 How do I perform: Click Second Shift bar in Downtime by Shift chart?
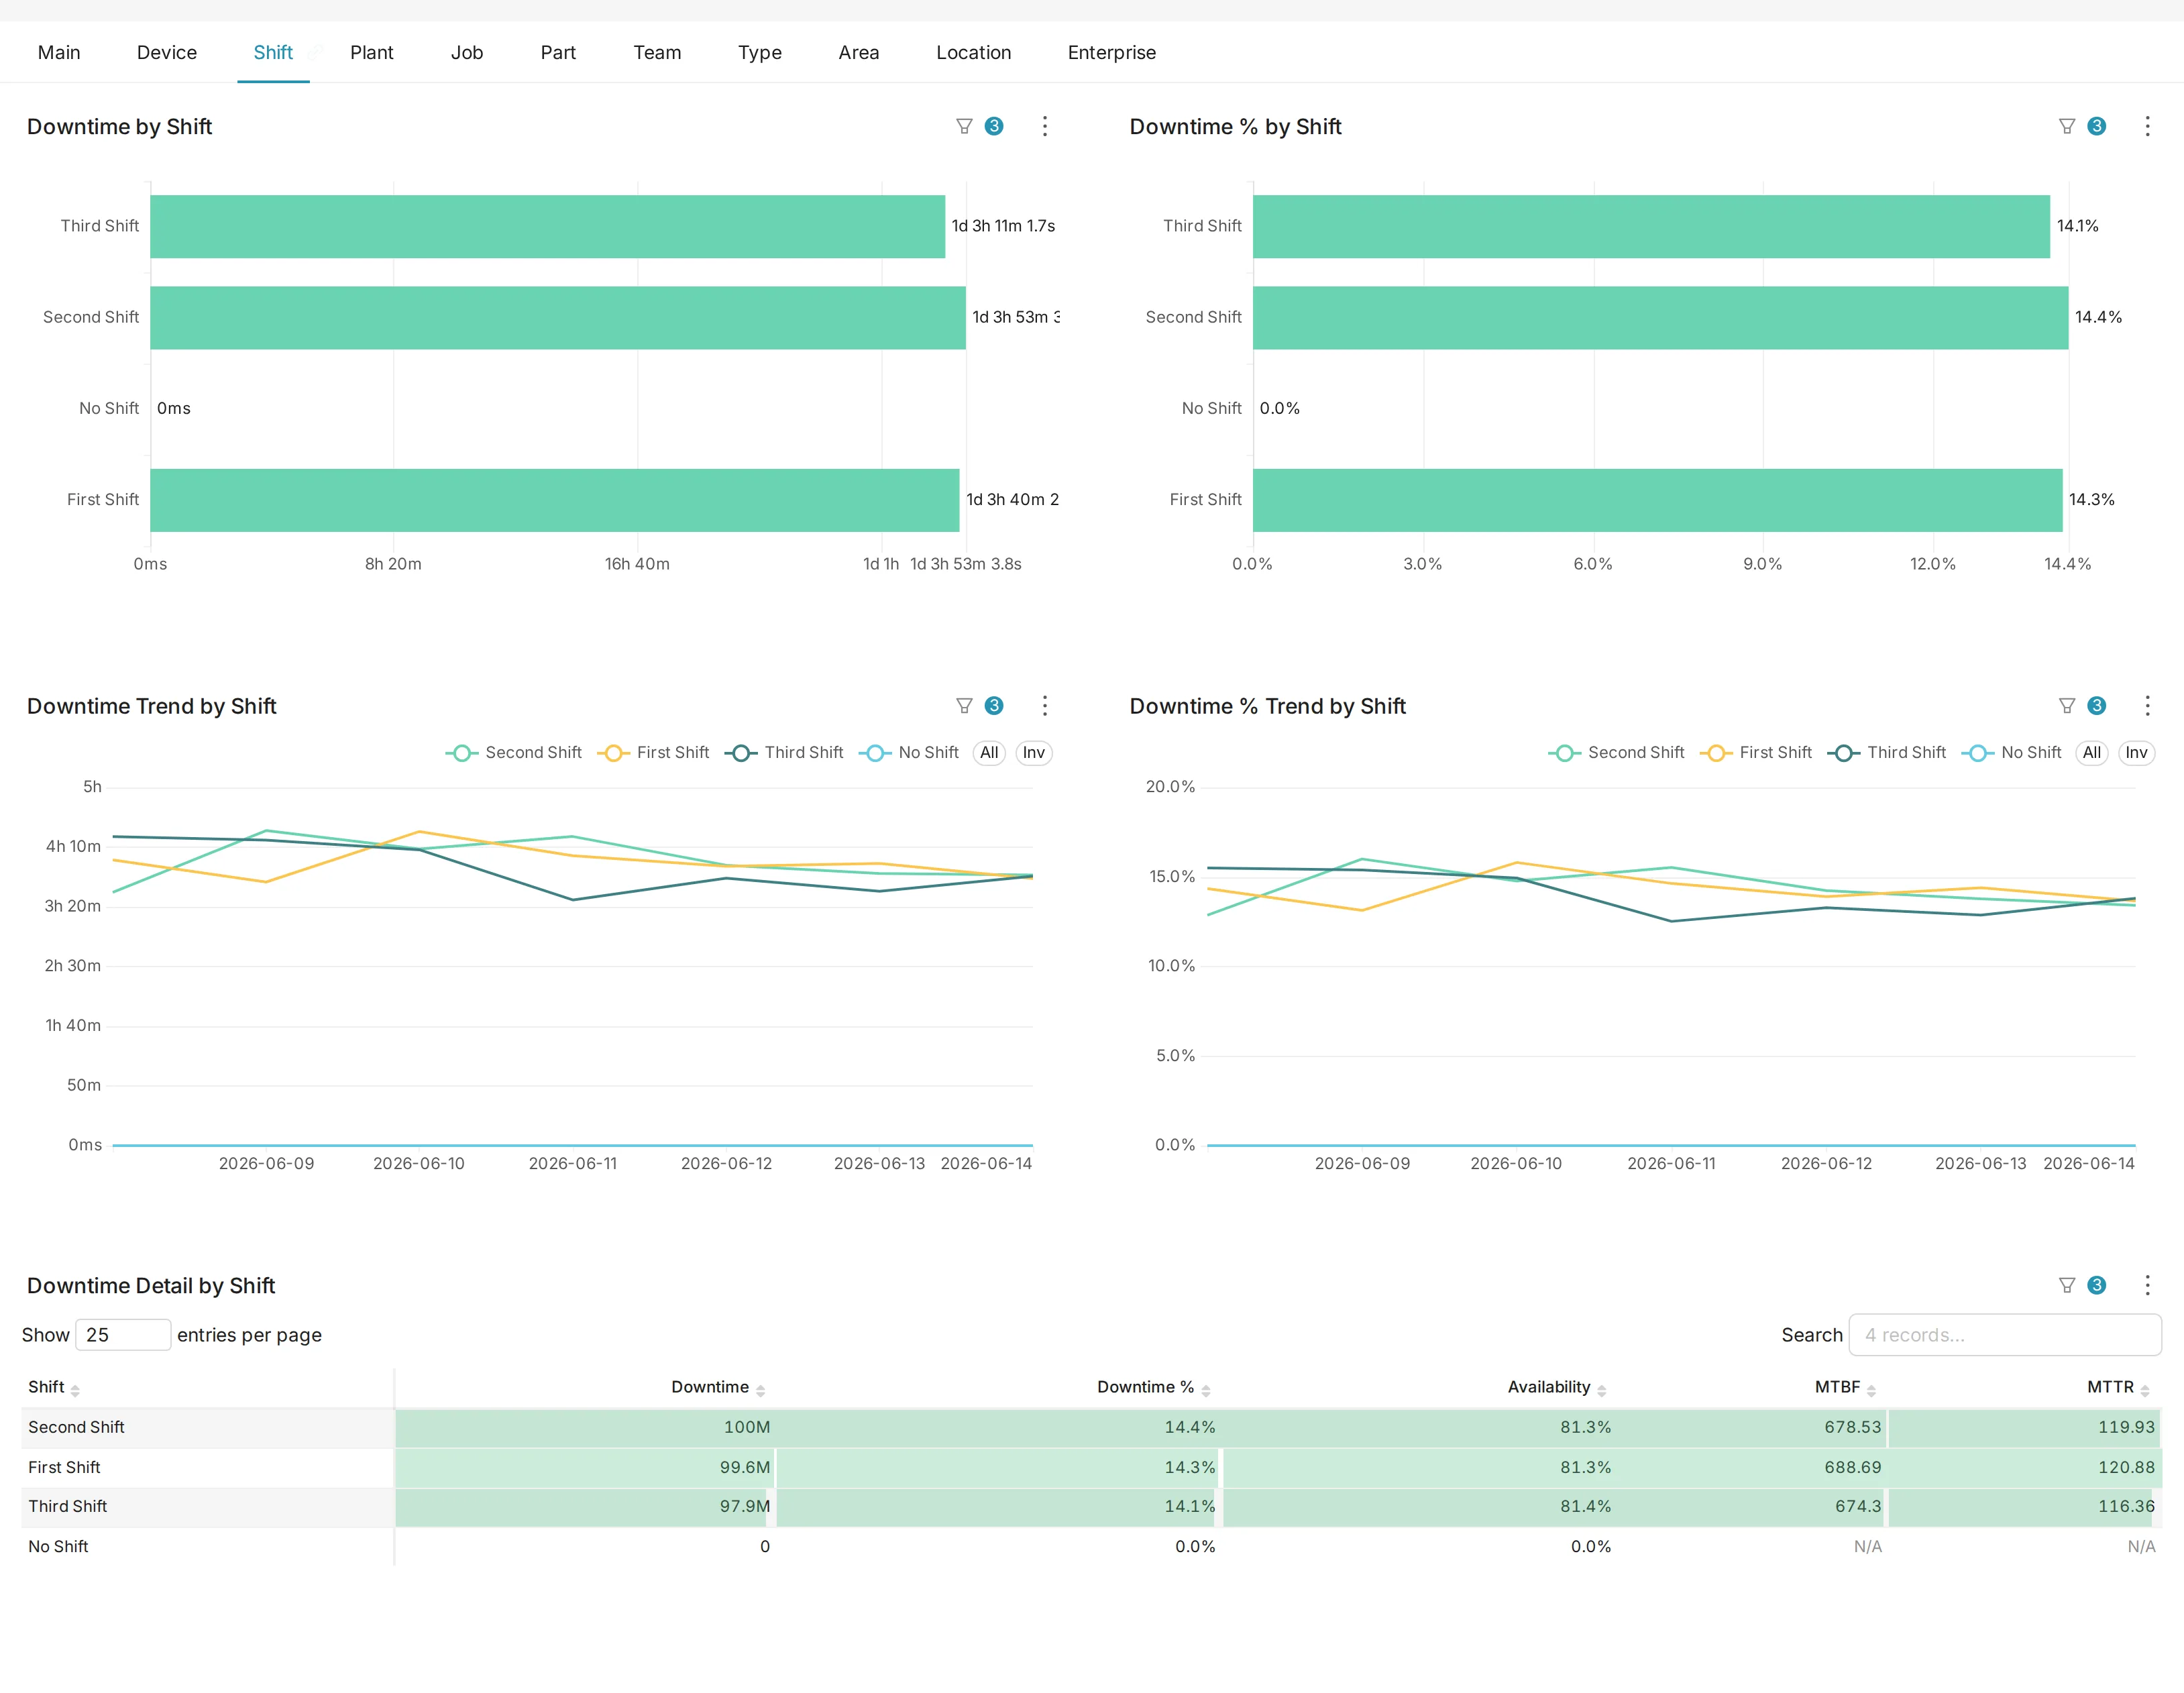pos(558,317)
